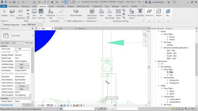
Task: Select the Duct Fitting small icon
Action: [28, 10]
